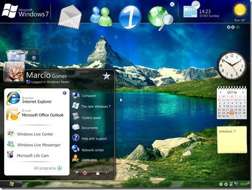
Task: Click small arrow button above globe icon
Action: 172,4
